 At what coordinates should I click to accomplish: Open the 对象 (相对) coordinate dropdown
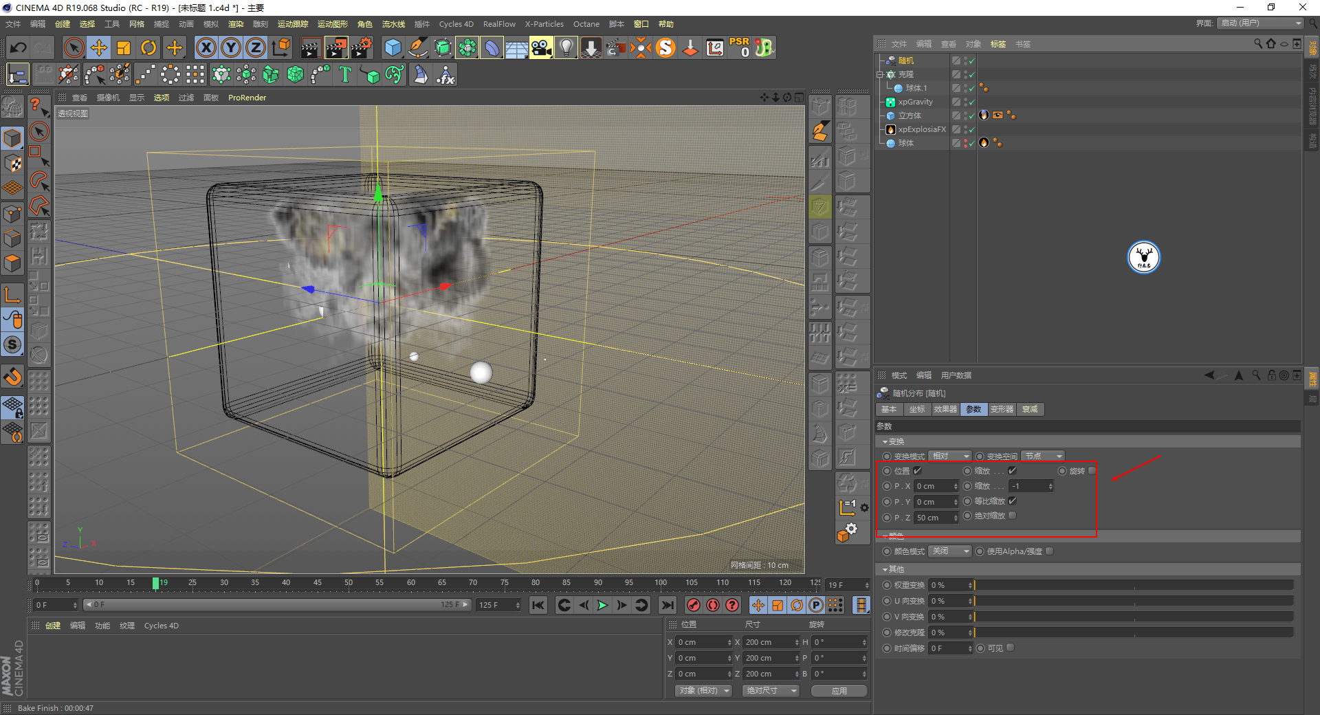click(703, 690)
